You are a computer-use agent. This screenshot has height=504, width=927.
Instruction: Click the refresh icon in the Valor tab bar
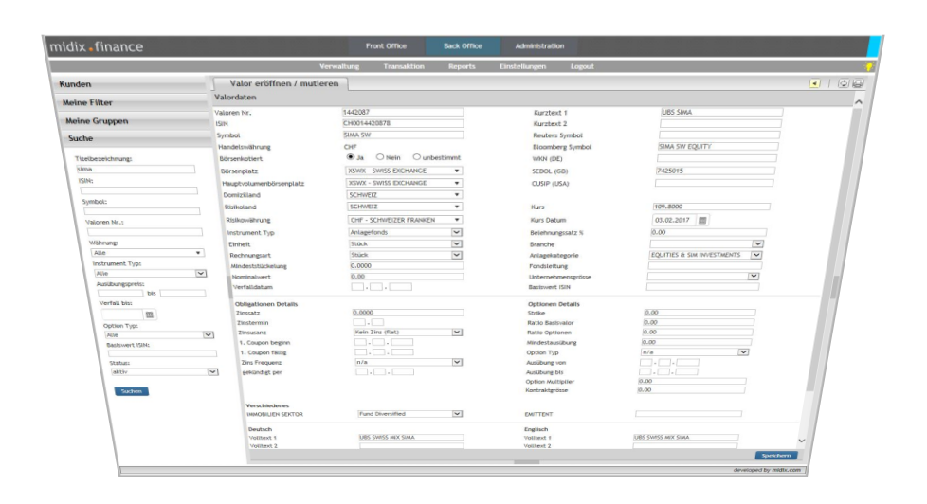tap(844, 84)
